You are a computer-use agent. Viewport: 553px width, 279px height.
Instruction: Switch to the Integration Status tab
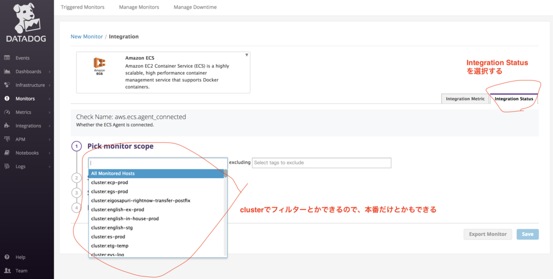(514, 99)
